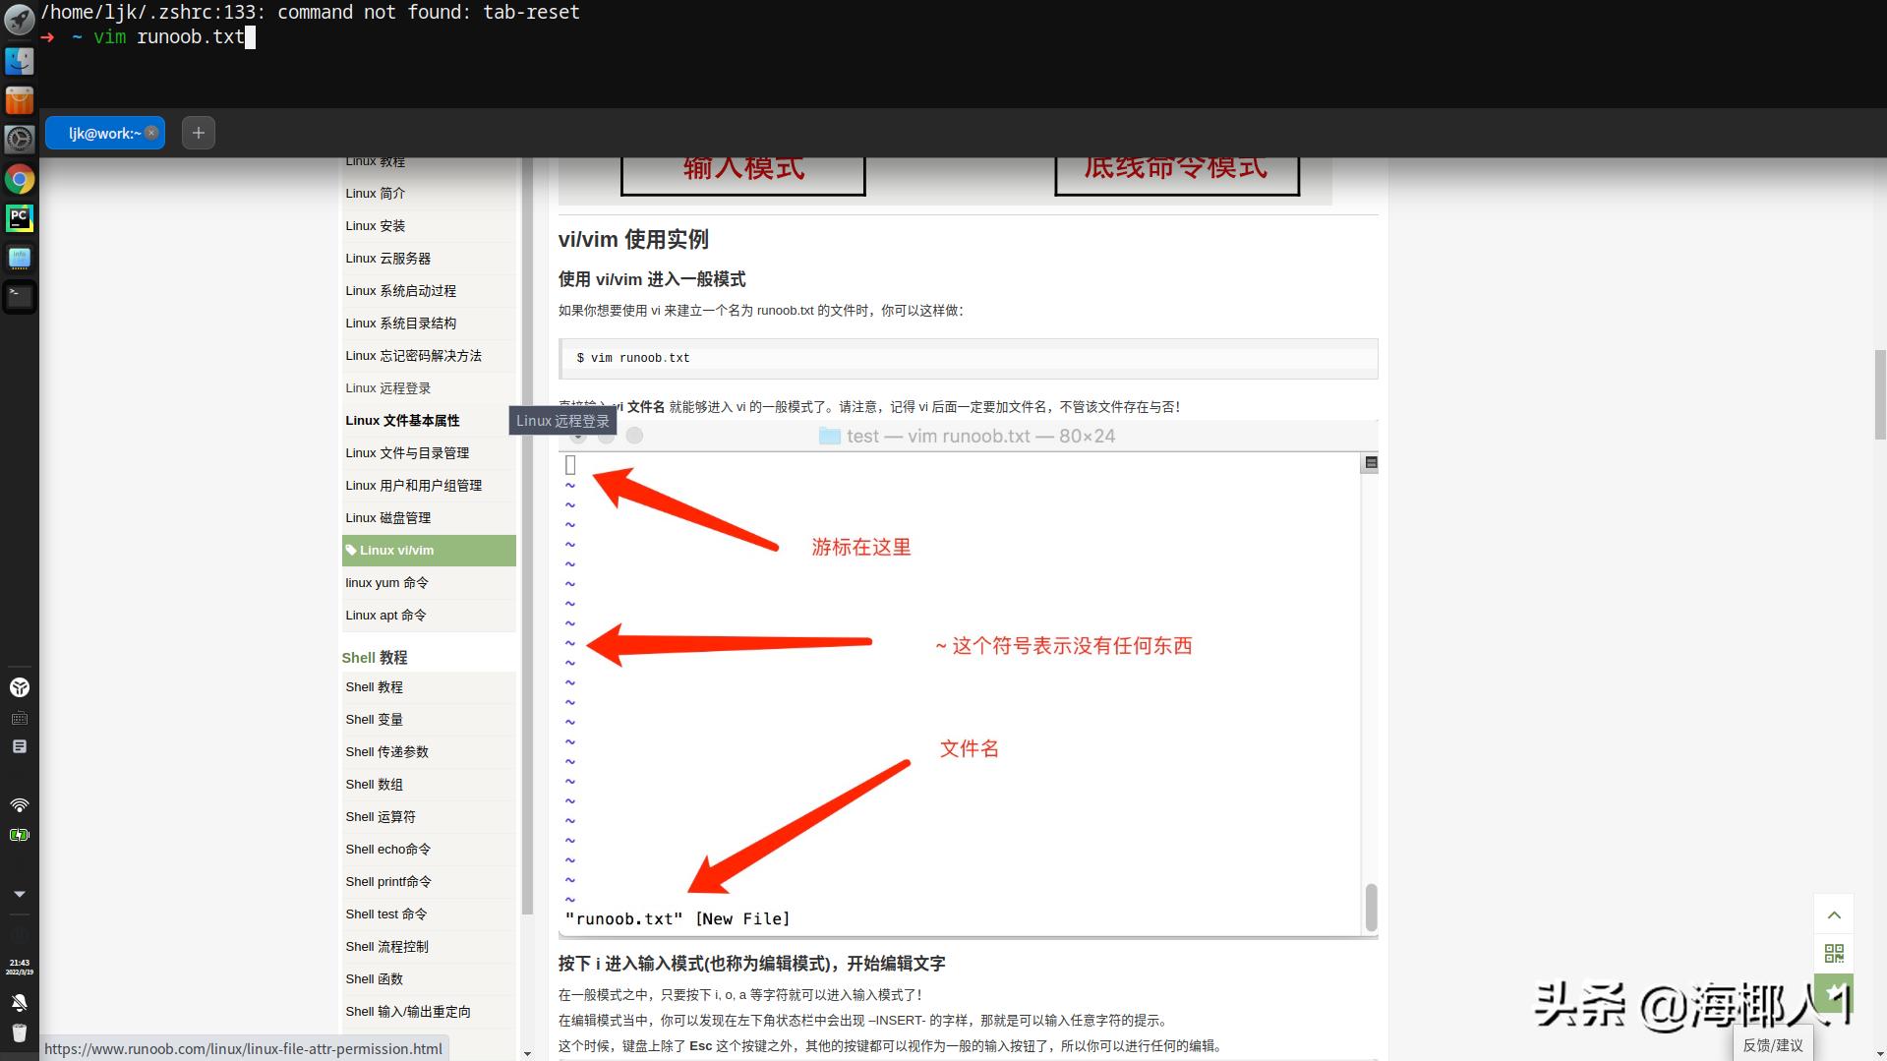
Task: Click the scroll-to-top chevron
Action: click(x=1833, y=914)
